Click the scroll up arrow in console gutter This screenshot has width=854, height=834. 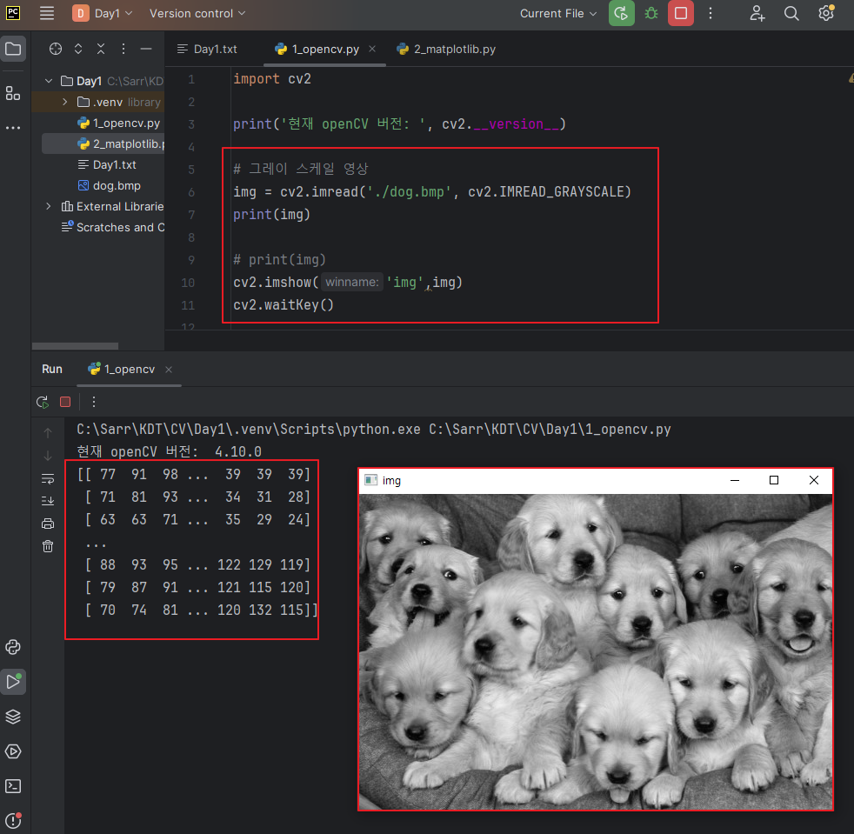[x=48, y=432]
